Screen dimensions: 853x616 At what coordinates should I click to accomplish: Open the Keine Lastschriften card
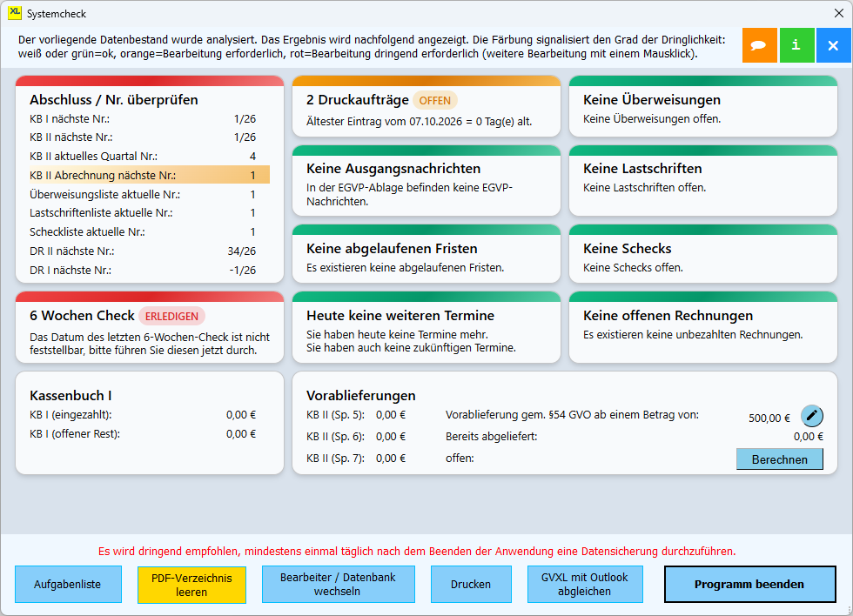(x=703, y=181)
